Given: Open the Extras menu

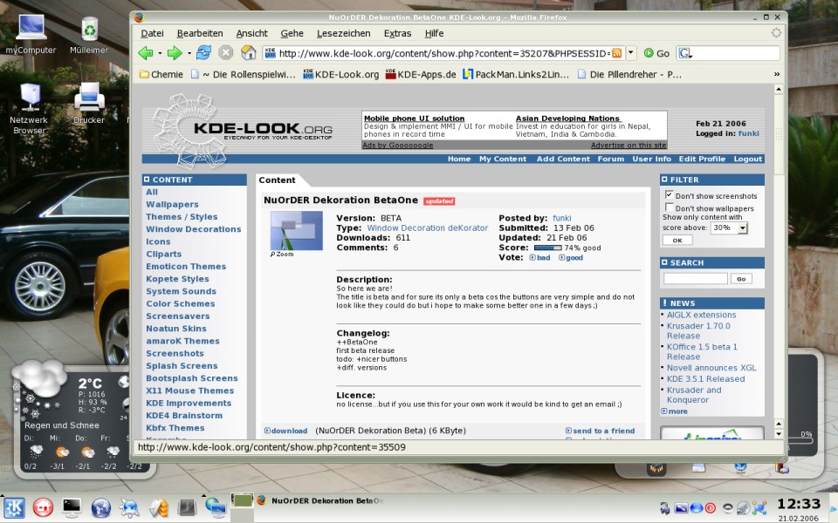Looking at the screenshot, I should (398, 33).
